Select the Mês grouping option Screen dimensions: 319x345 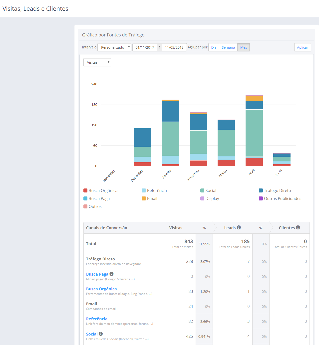click(244, 47)
